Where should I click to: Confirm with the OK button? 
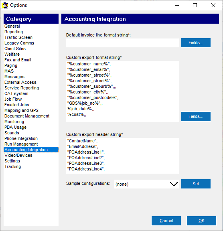[201, 221]
